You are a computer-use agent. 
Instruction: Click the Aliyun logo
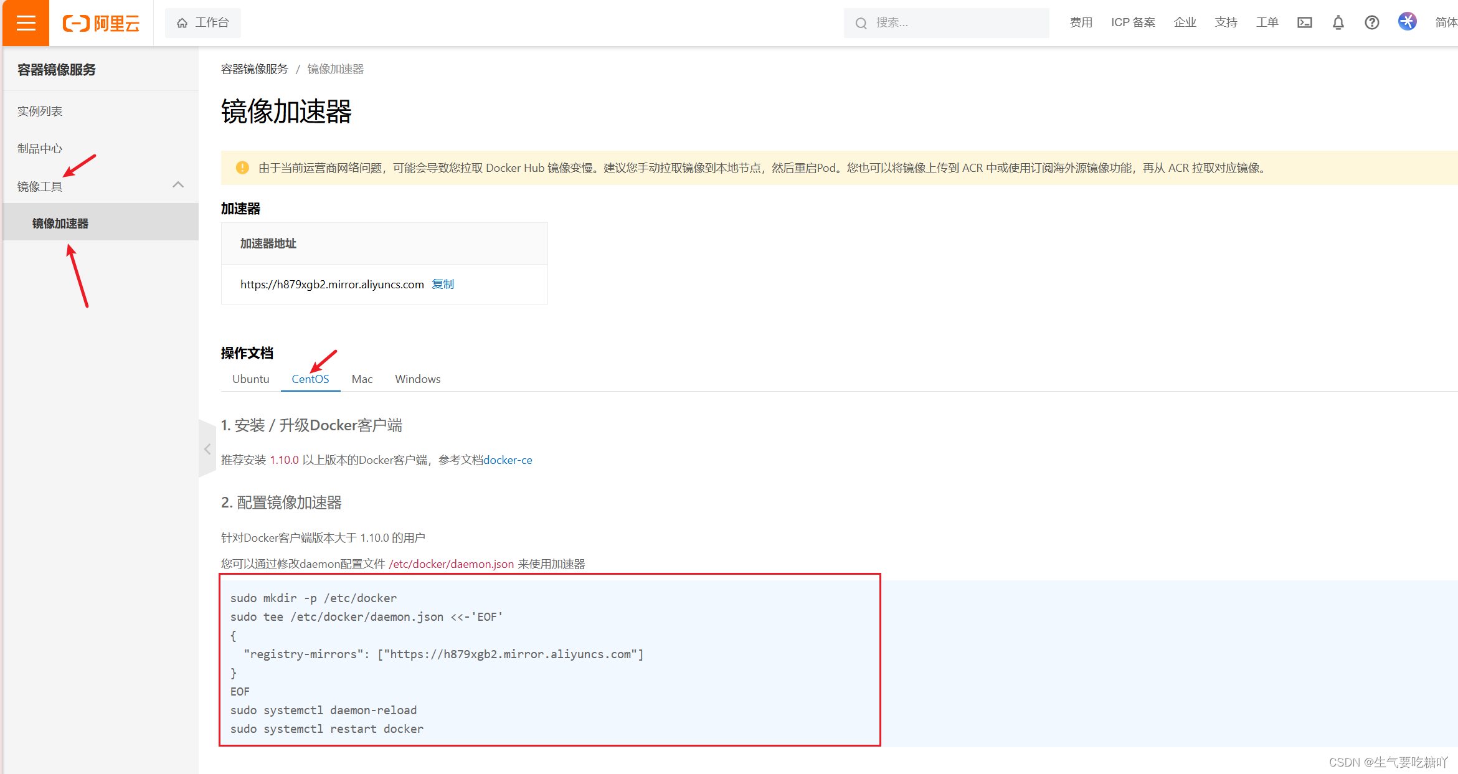coord(102,23)
